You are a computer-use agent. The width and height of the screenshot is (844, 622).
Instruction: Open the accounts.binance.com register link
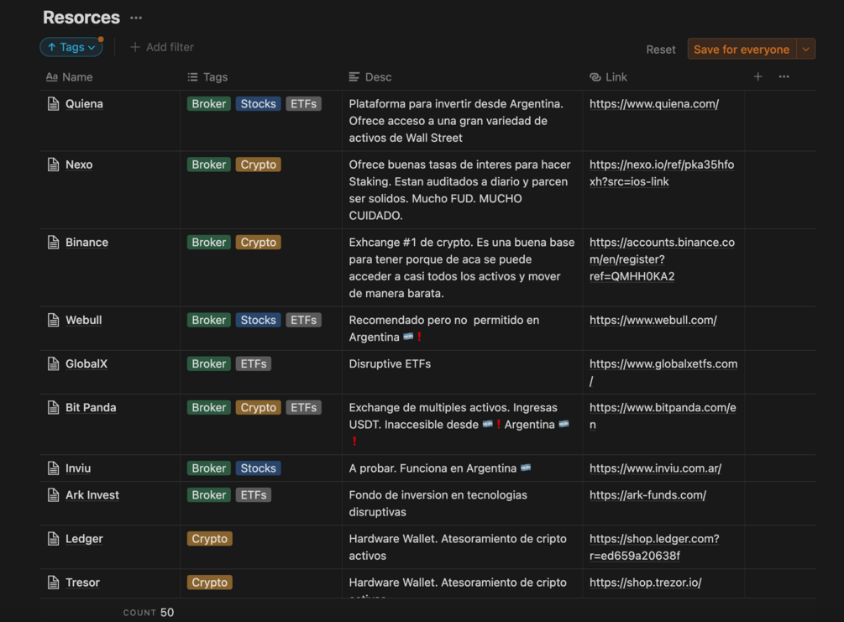[662, 259]
